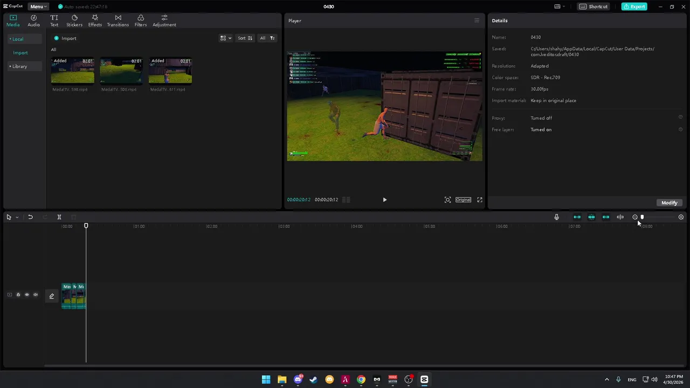Toggle clip linkage
The height and width of the screenshot is (388, 690).
coord(606,217)
